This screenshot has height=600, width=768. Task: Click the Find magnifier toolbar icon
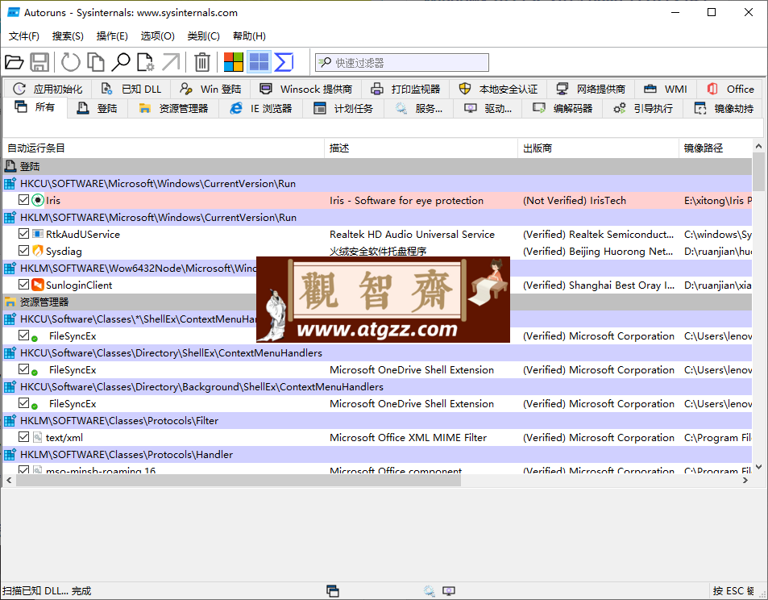point(121,62)
